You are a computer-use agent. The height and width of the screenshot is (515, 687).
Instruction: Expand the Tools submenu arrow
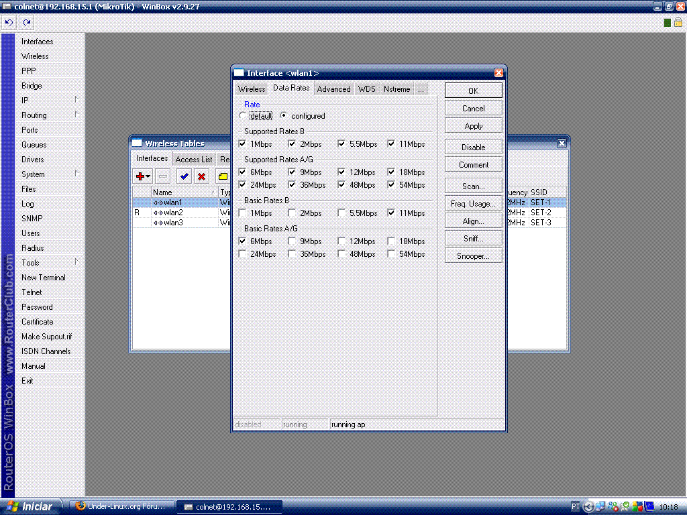click(76, 262)
